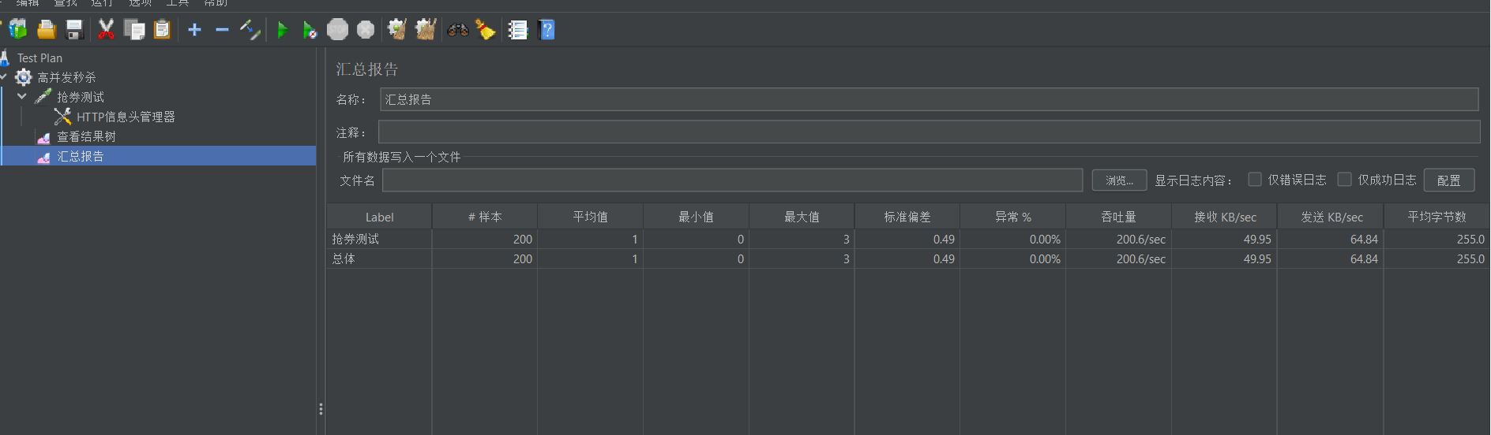Click the 49.95 received cell in the 抢券测试 row
This screenshot has height=435, width=1491.
click(x=1225, y=239)
